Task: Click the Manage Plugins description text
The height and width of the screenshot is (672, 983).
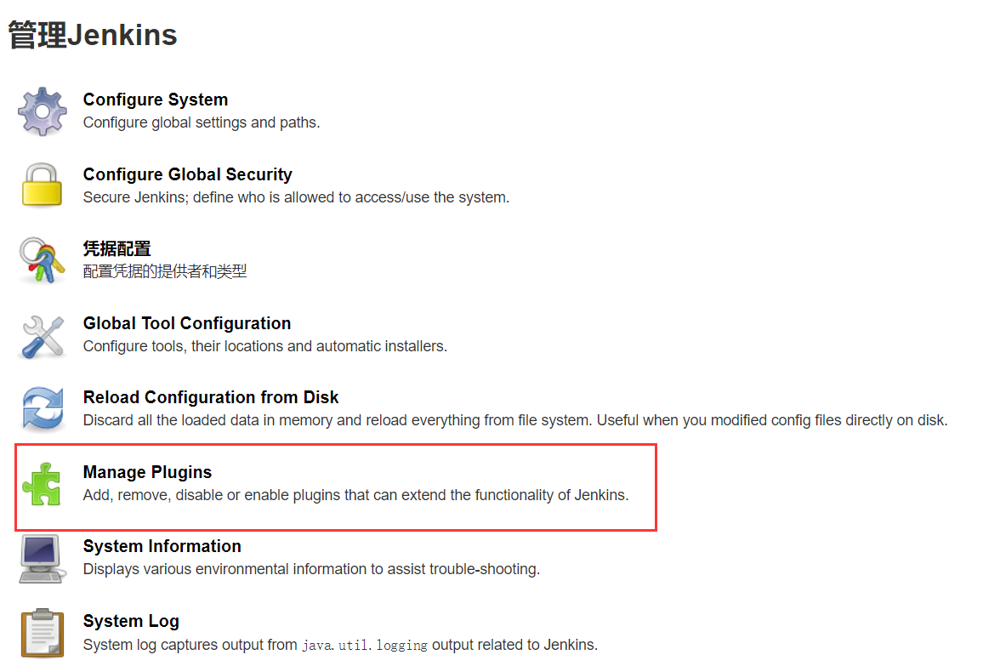Action: coord(355,495)
